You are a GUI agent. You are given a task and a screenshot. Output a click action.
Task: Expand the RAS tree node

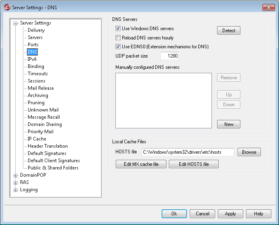pyautogui.click(x=16, y=183)
